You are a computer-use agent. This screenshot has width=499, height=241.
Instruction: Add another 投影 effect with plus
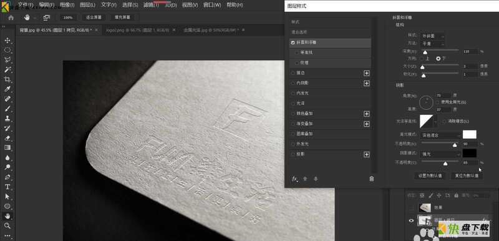(367, 154)
